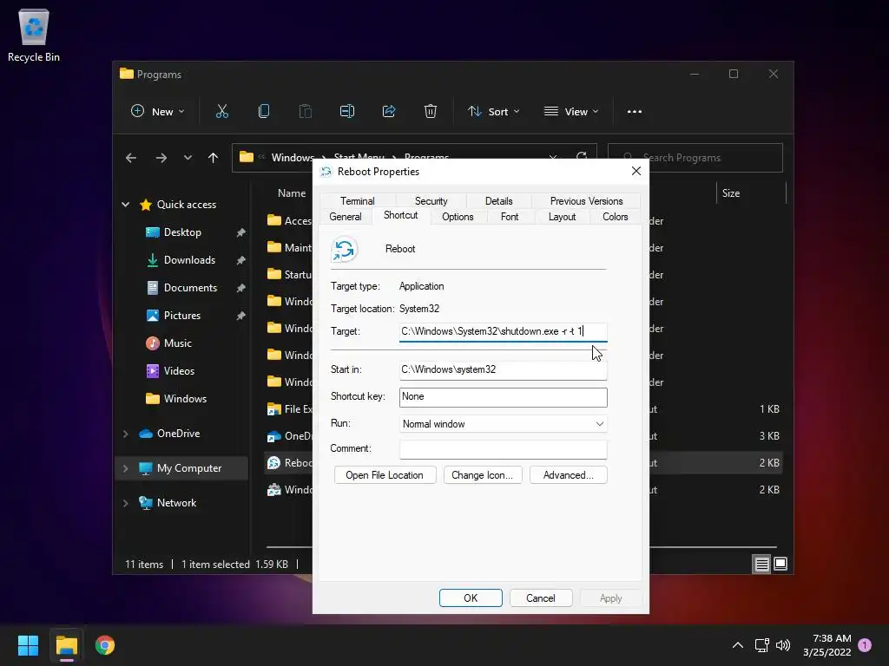Switch to the Previous Versions tab
The image size is (889, 666).
pos(586,201)
